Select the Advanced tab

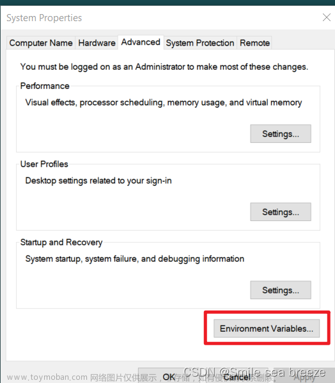(x=141, y=42)
